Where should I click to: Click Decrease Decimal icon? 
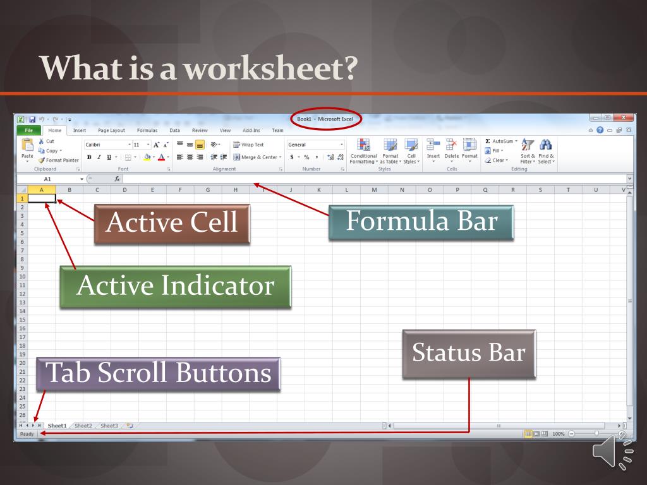pos(341,157)
